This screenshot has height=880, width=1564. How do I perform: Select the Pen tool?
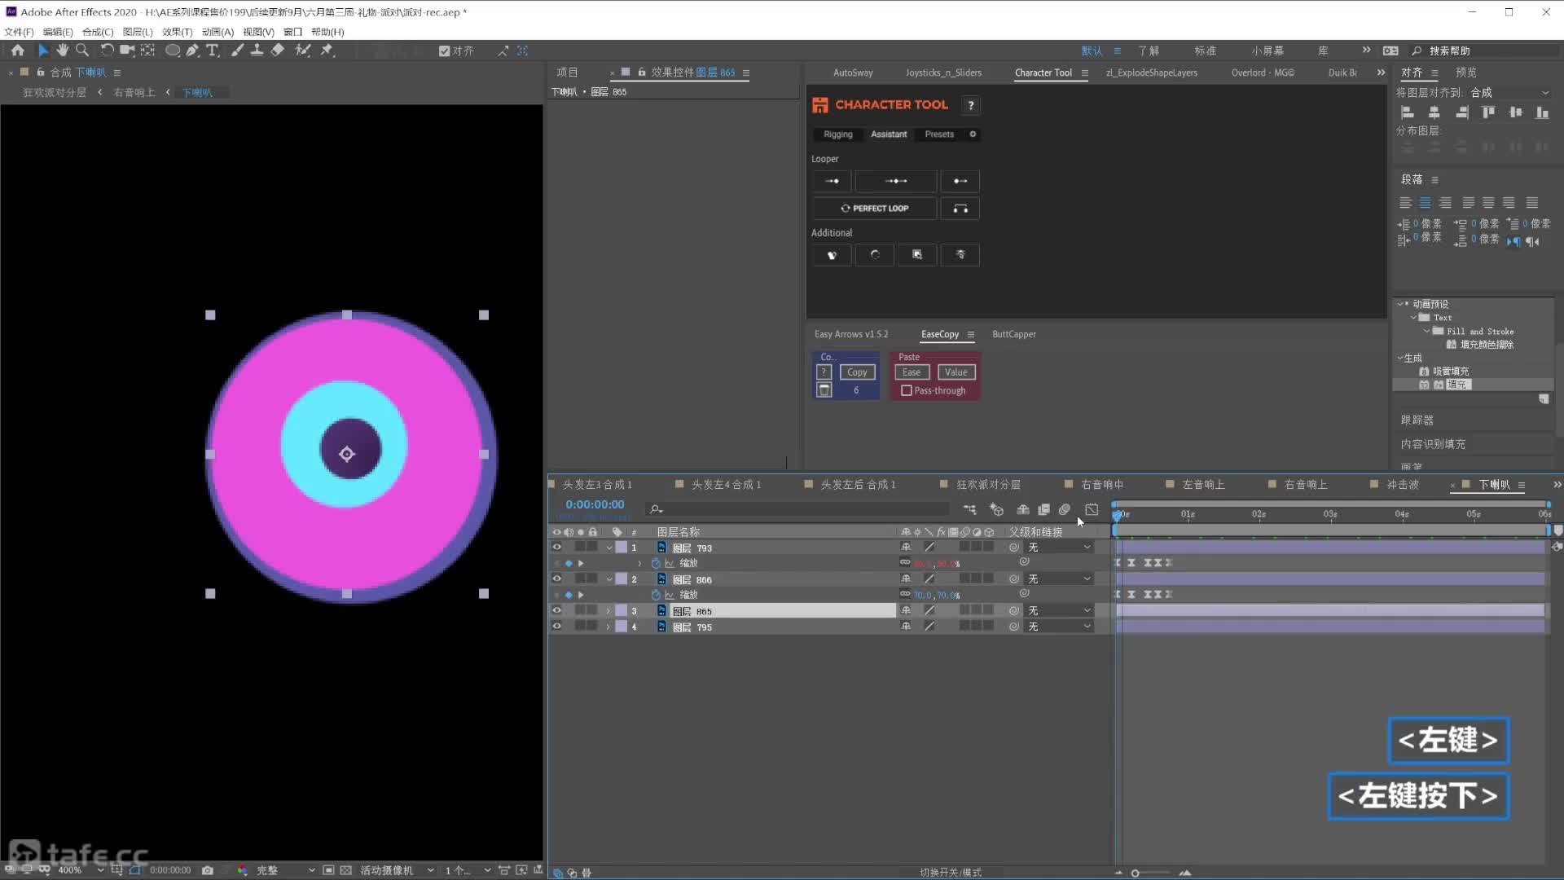[192, 51]
